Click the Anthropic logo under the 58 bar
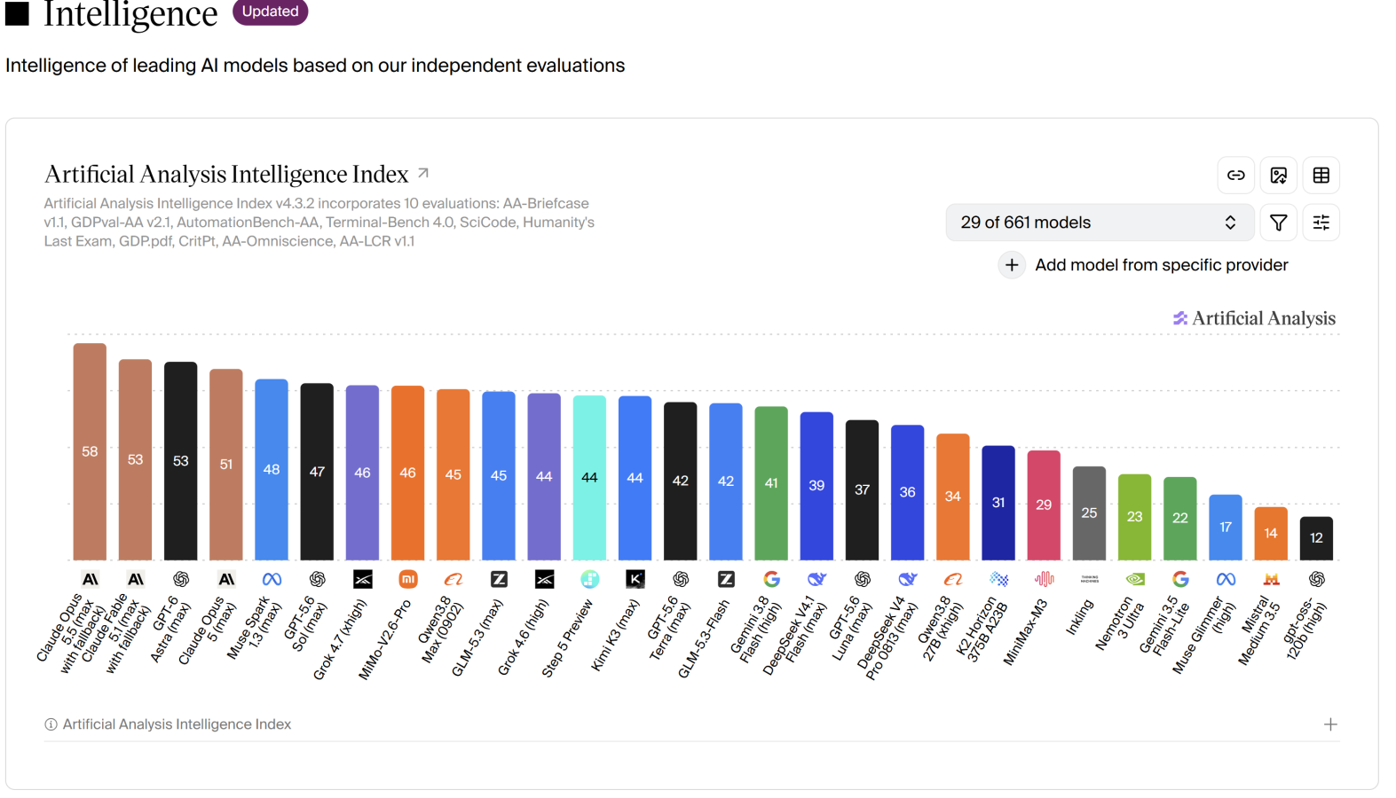 [90, 579]
